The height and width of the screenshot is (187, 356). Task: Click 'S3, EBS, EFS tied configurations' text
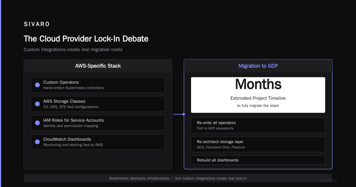(x=71, y=107)
